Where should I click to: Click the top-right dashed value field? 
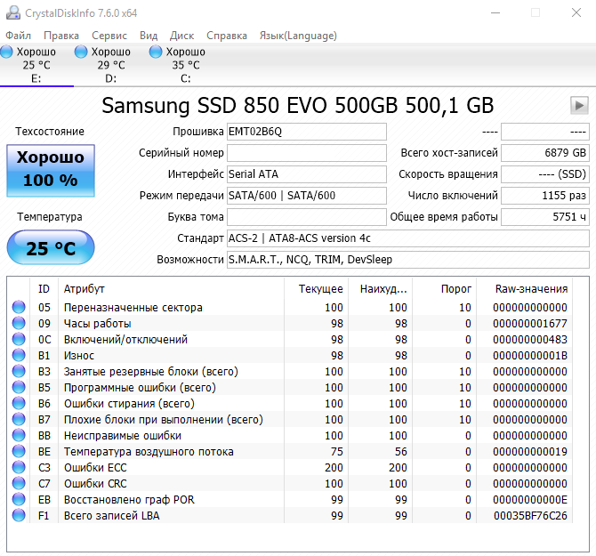[545, 132]
